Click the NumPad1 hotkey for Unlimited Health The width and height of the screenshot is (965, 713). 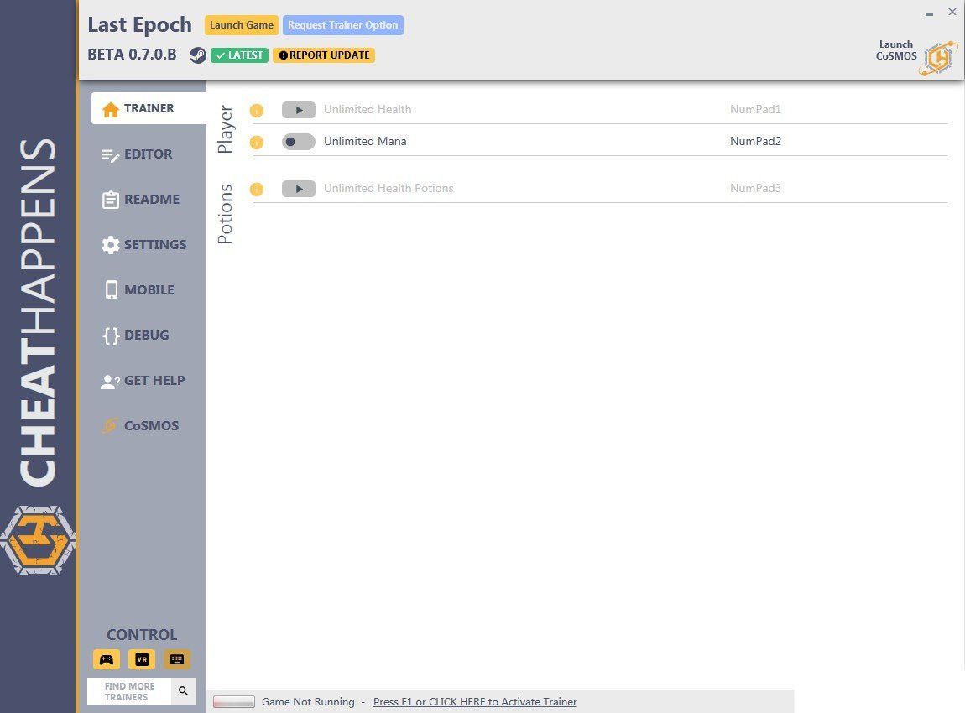[755, 110]
